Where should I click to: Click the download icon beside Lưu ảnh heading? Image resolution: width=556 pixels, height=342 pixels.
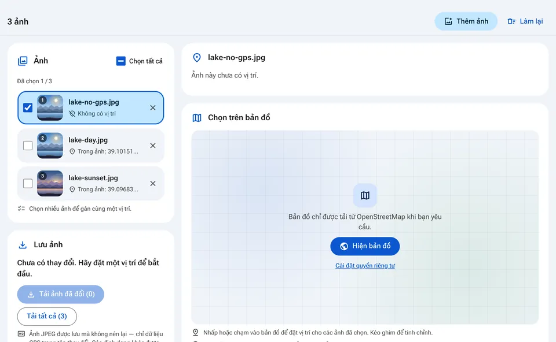tap(23, 245)
